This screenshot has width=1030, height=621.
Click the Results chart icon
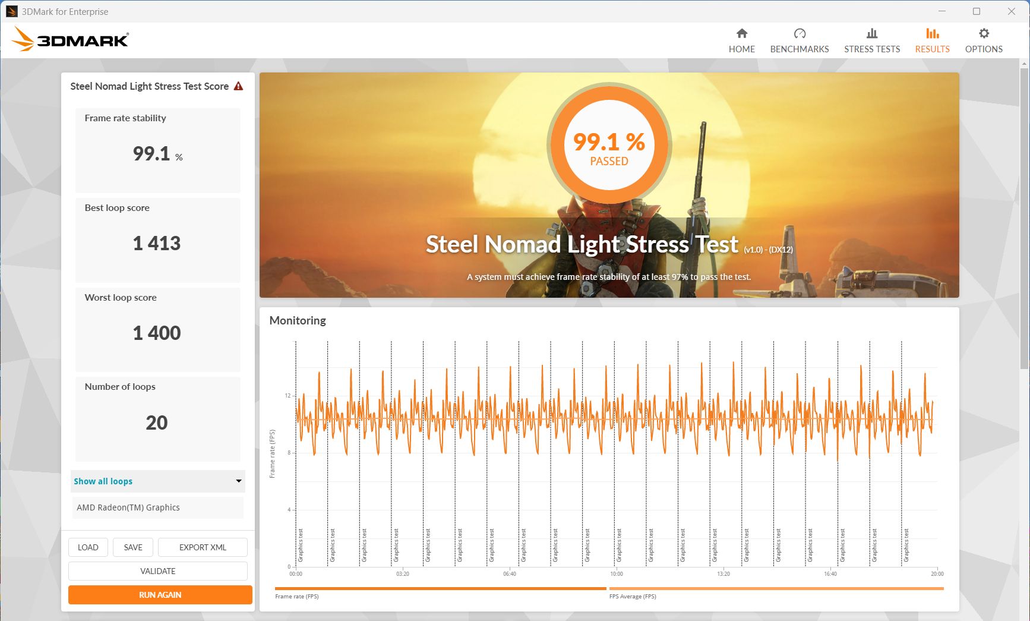(x=932, y=33)
